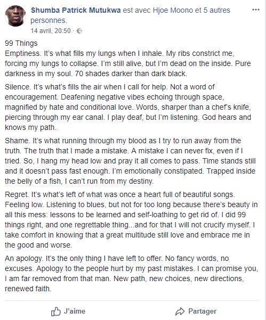Open the post's '14 avril, 20:50' timestamp
This screenshot has height=320, width=266.
point(51,31)
